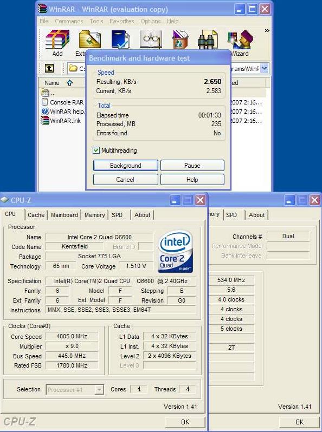Screen dimensions: 322x432
Task: Click the Help button in benchmark dialog
Action: point(192,180)
